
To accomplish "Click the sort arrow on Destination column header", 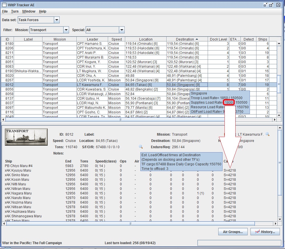I will coord(197,39).
